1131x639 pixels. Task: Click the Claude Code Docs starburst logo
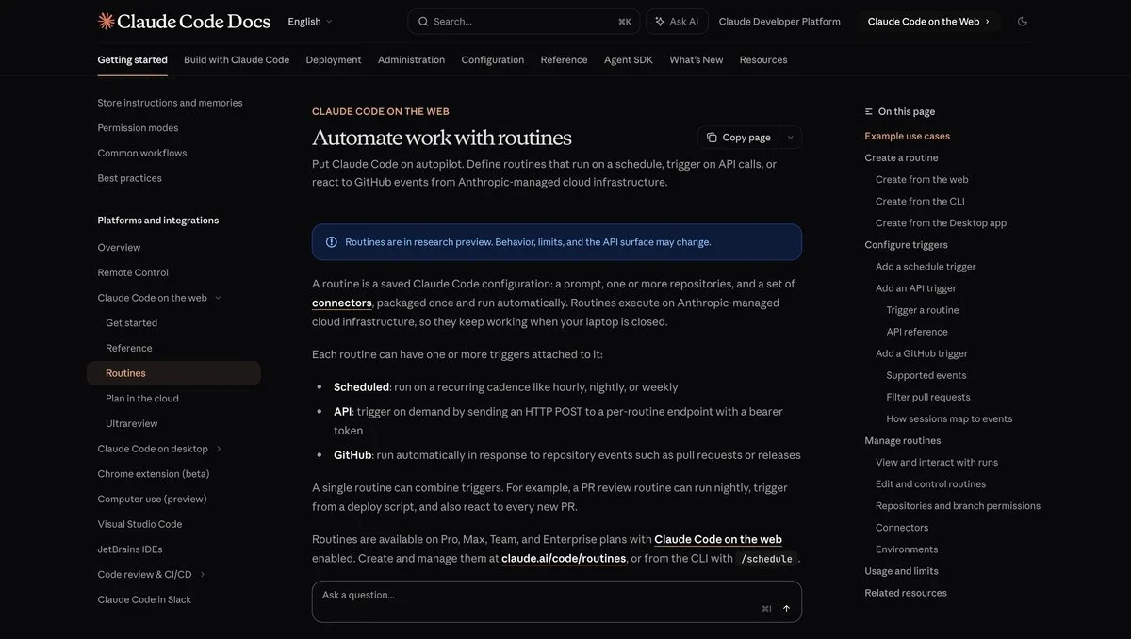point(107,21)
